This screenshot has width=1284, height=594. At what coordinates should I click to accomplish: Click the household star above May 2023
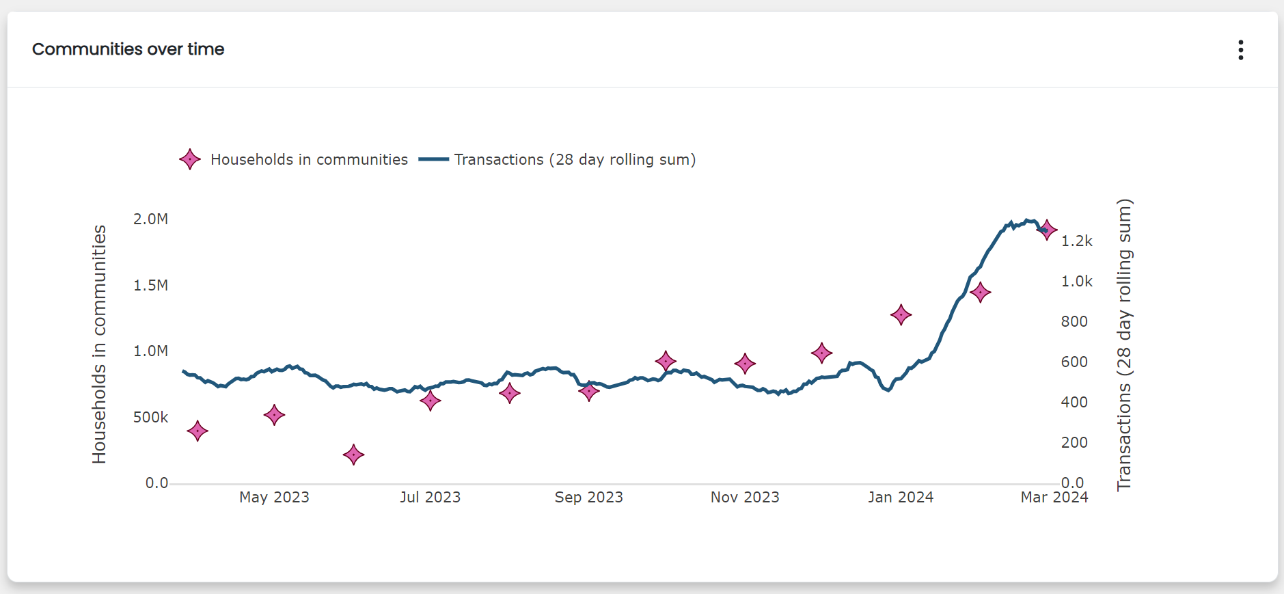pyautogui.click(x=274, y=415)
